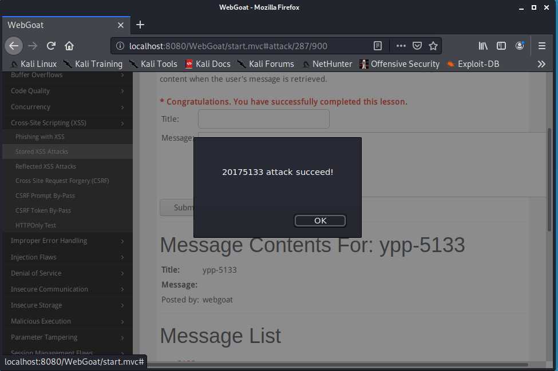The width and height of the screenshot is (558, 371).
Task: Expand the Denial of Service category
Action: [68, 273]
